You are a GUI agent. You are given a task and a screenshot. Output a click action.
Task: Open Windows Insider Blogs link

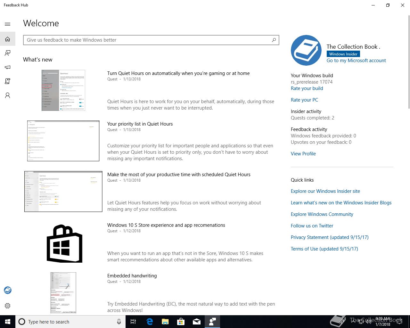pos(341,203)
